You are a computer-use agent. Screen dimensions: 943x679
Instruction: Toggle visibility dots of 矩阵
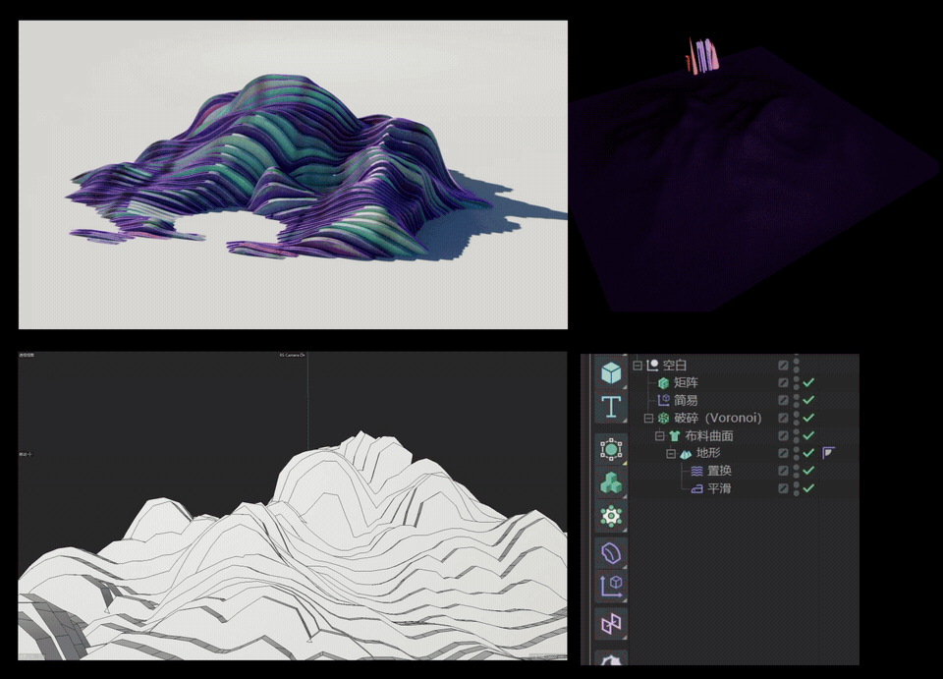point(797,382)
